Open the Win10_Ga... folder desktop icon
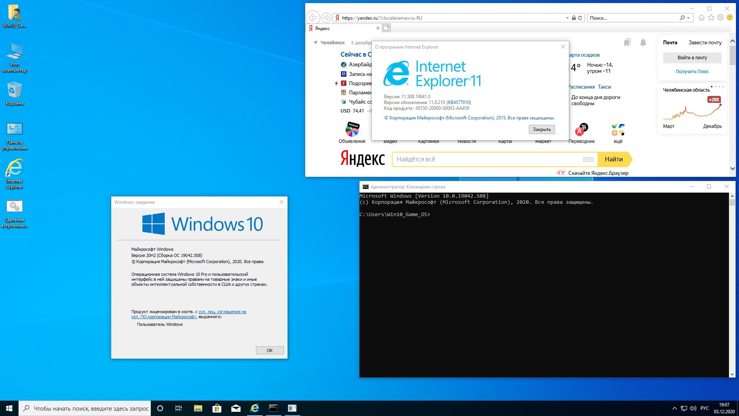The height and width of the screenshot is (416, 739). (x=15, y=16)
